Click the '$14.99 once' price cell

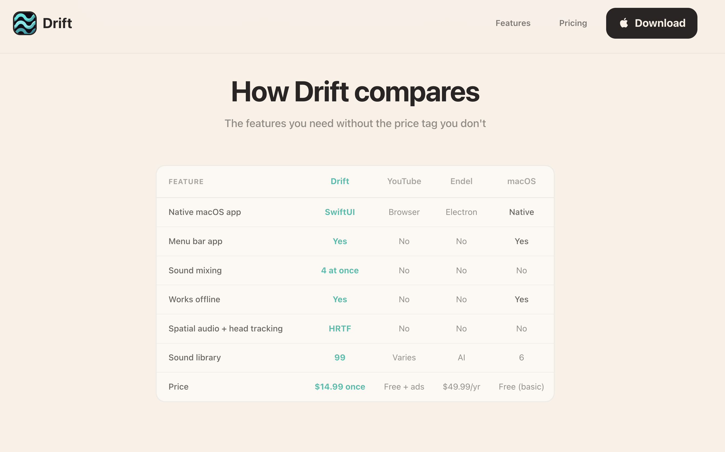(x=340, y=387)
